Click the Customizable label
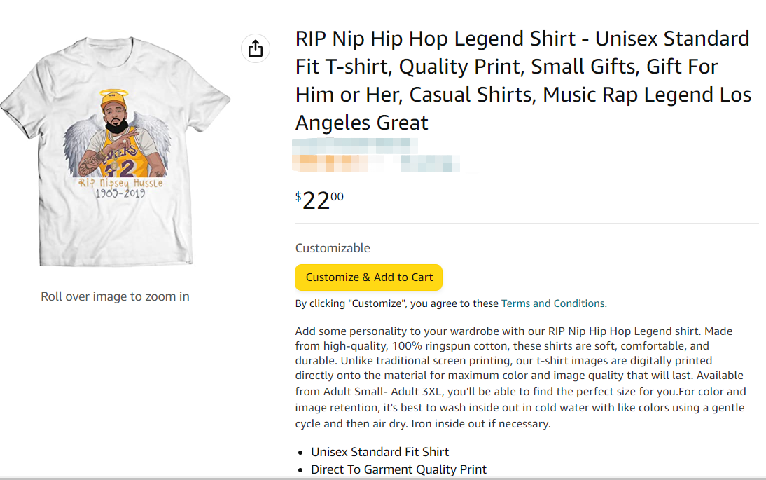 (x=333, y=248)
